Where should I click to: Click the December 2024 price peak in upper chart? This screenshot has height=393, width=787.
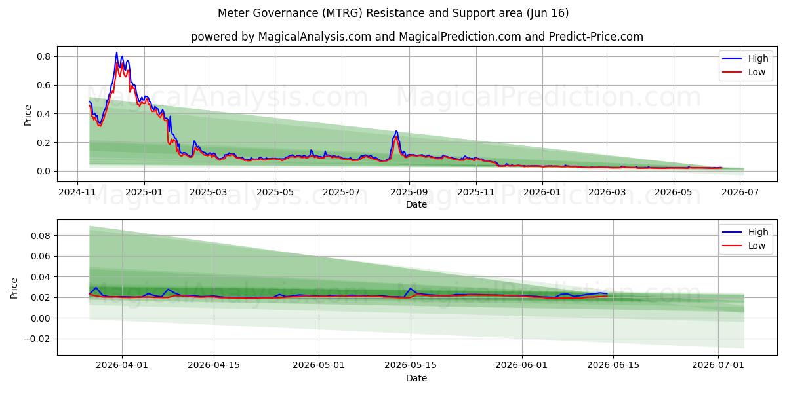point(117,53)
